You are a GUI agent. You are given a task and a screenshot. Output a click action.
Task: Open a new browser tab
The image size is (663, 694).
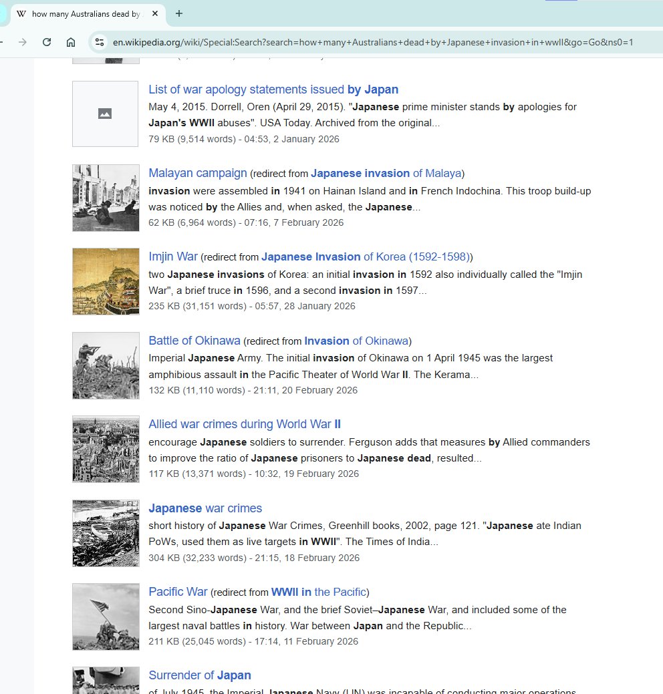click(x=179, y=14)
